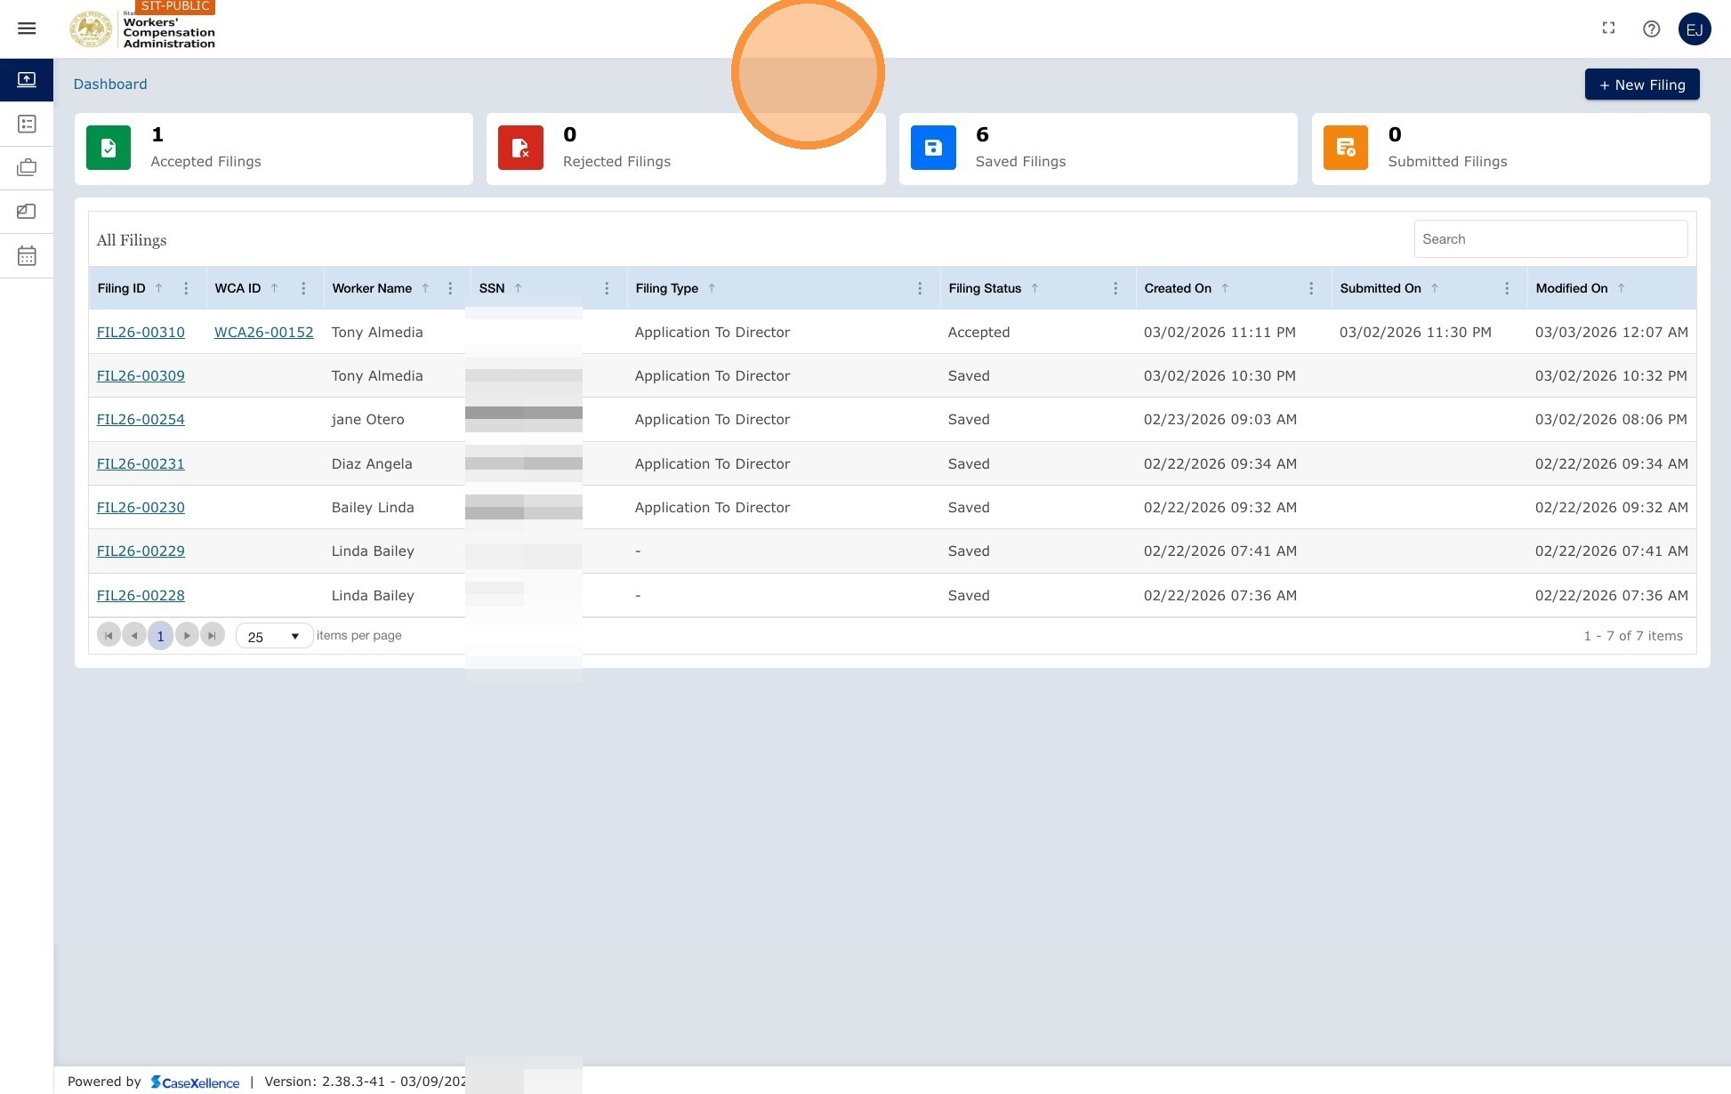The width and height of the screenshot is (1731, 1094).
Task: Select the dashboard upload sidebar icon
Action: pos(27,80)
